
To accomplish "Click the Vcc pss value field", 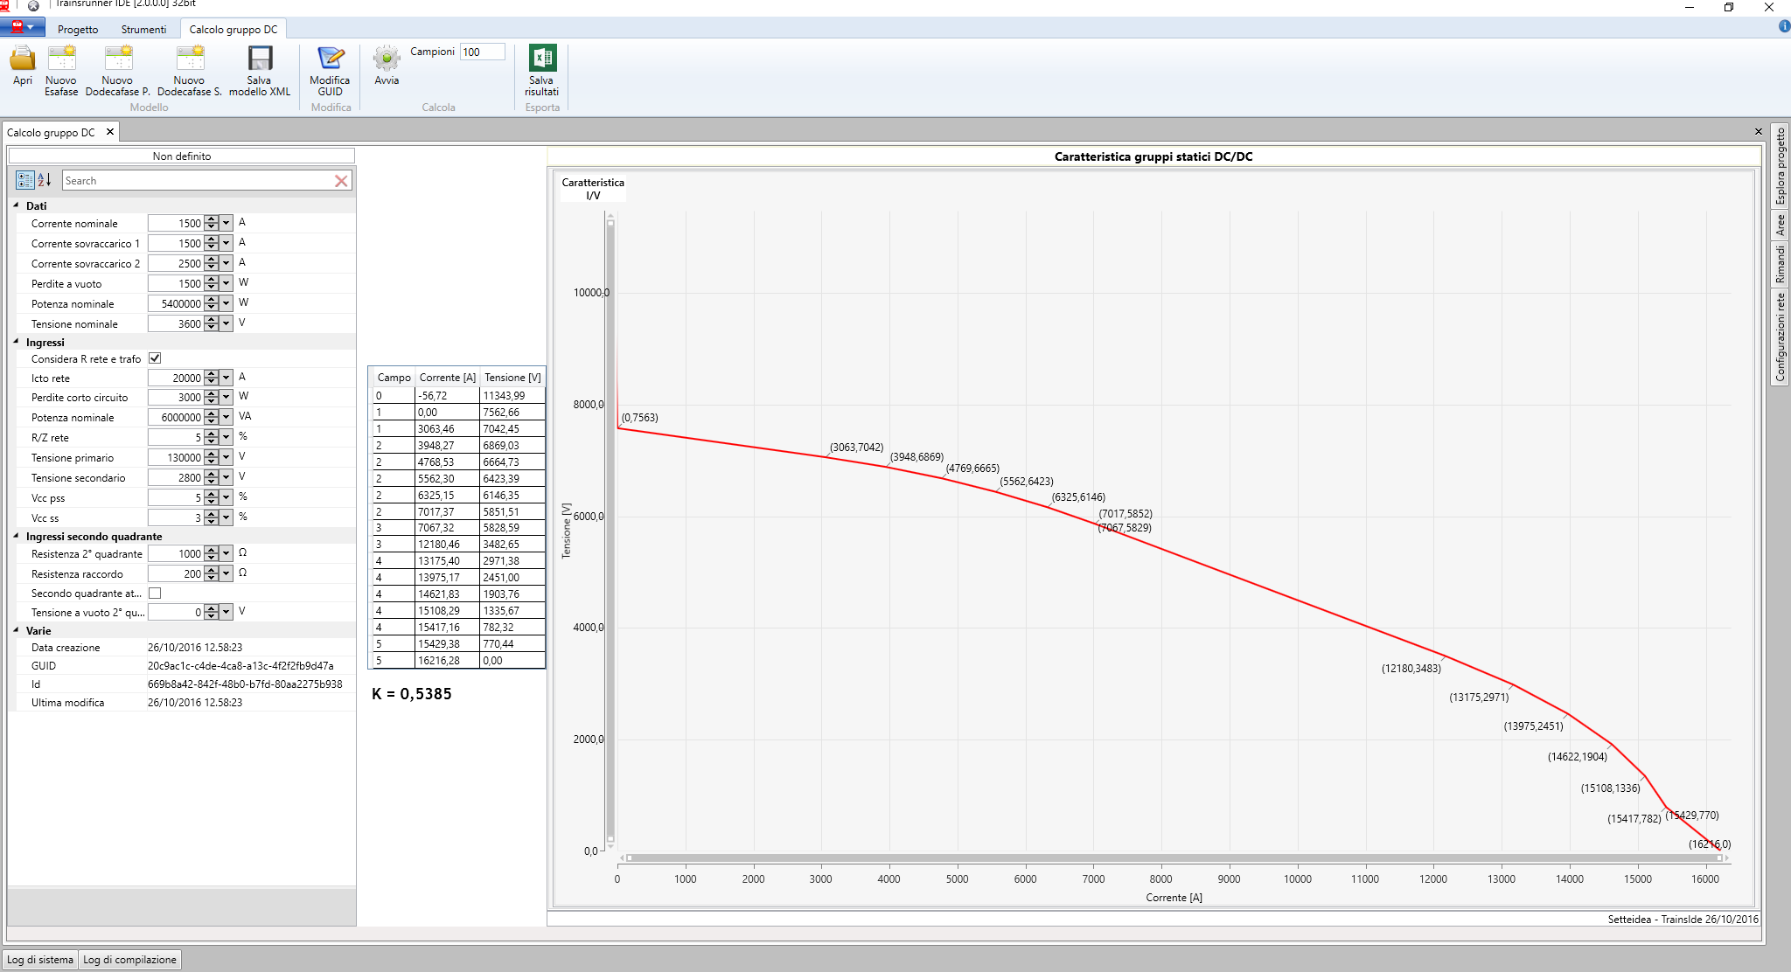I will pyautogui.click(x=176, y=497).
